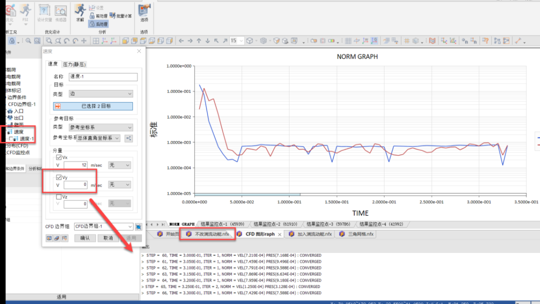Image resolution: width=540 pixels, height=304 pixels.
Task: Click the 已选择 2 目标 selection button
Action: 93,106
